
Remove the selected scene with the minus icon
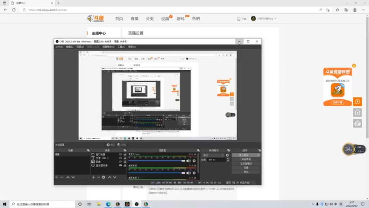pos(62,177)
